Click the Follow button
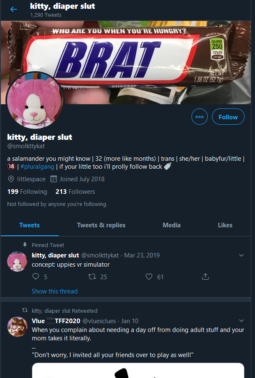The image size is (255, 378). [x=228, y=117]
